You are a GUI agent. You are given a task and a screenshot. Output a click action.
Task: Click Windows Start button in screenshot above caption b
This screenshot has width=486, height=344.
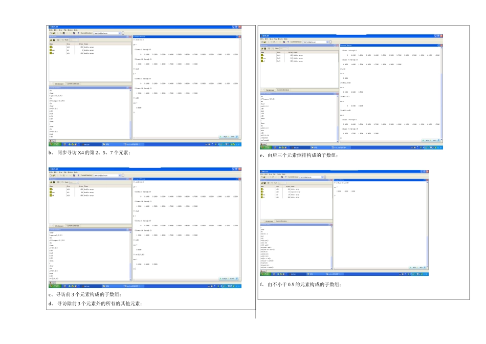click(x=55, y=144)
